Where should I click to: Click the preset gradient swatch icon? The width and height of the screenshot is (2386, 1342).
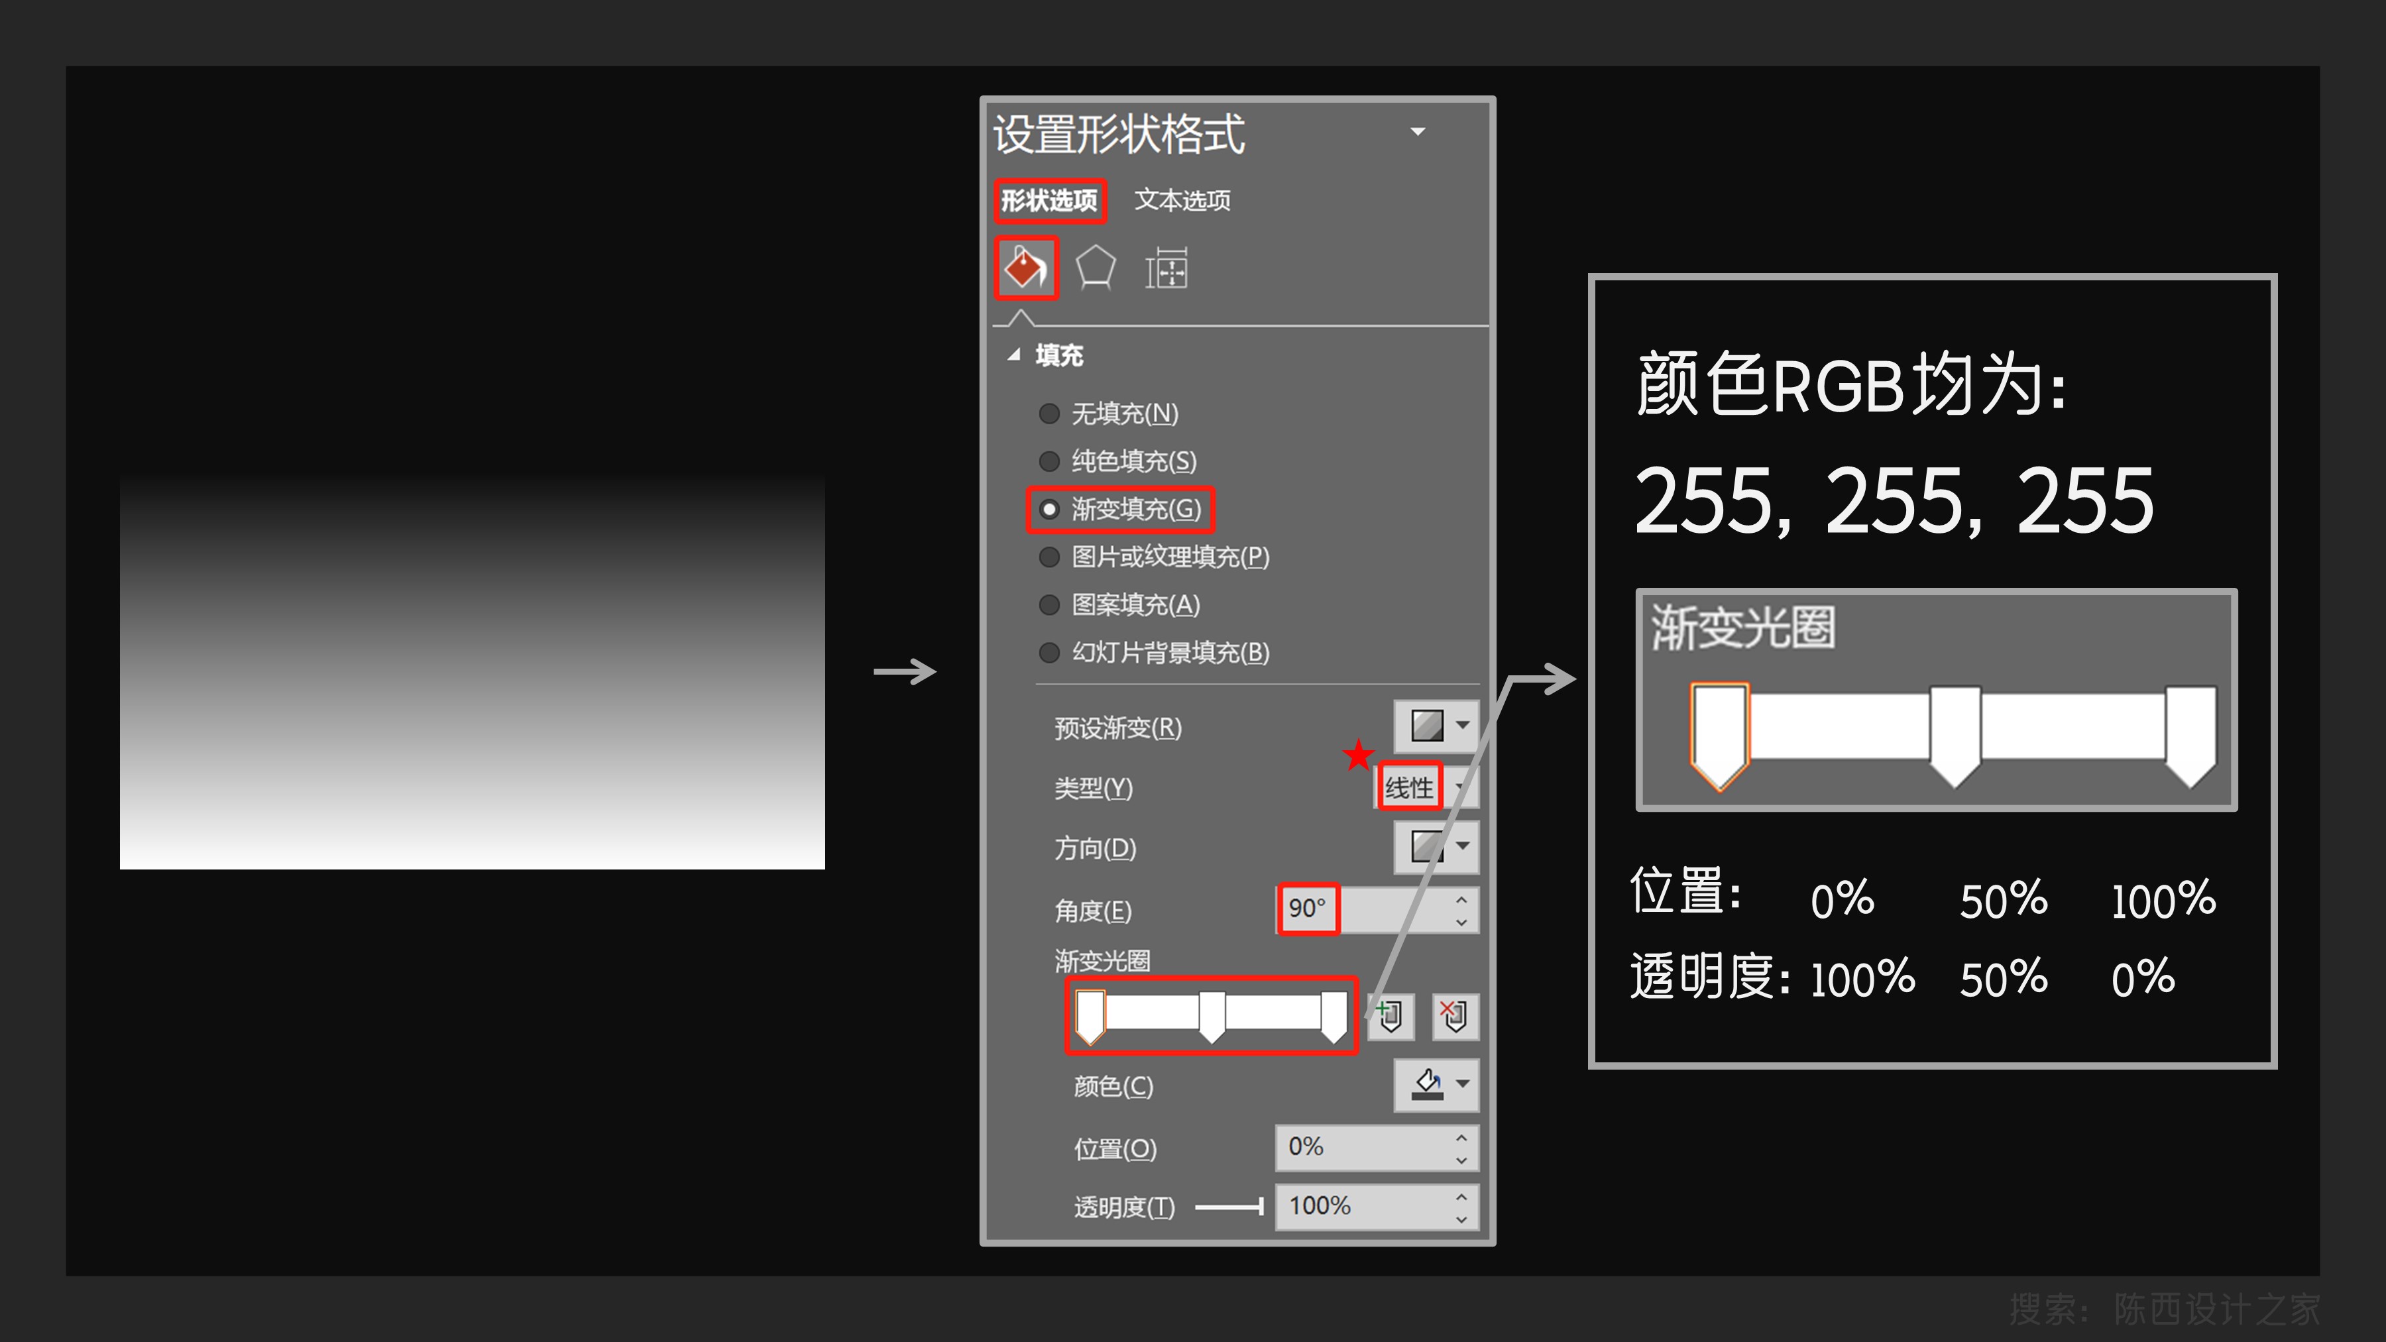[1426, 724]
